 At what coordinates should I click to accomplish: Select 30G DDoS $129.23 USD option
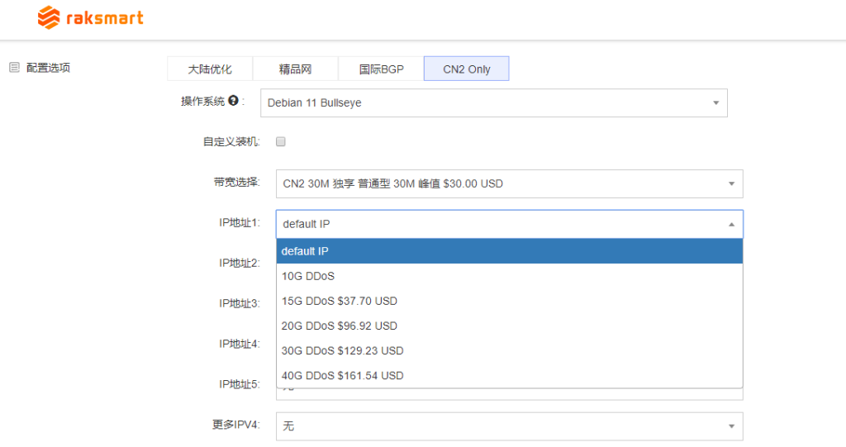[x=509, y=350]
